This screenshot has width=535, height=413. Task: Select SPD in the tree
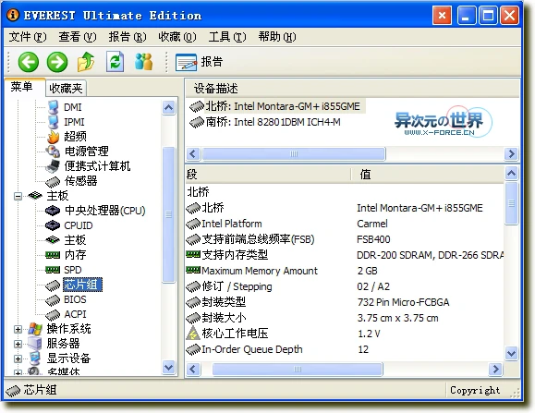(x=73, y=270)
